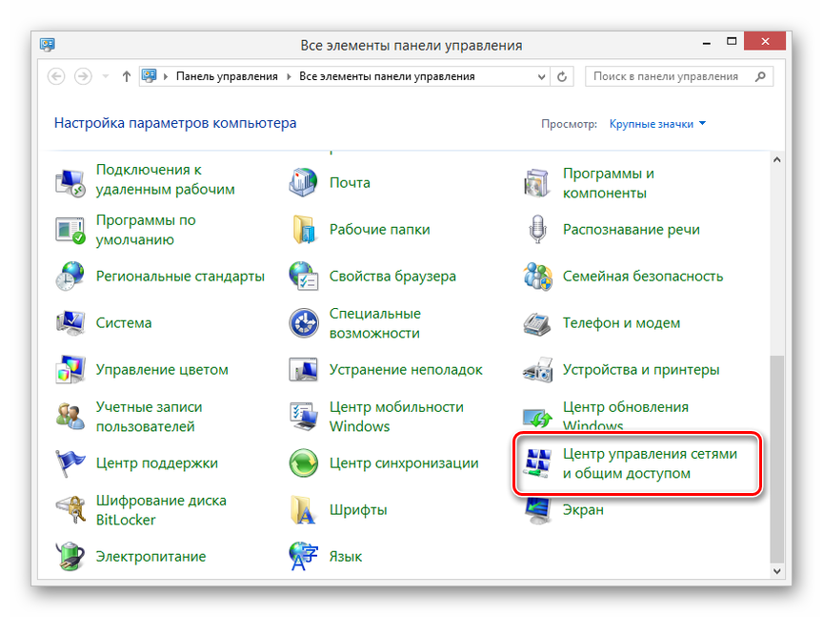Screen dimensions: 823x617
Task: Click the search magnifier icon
Action: [x=760, y=76]
